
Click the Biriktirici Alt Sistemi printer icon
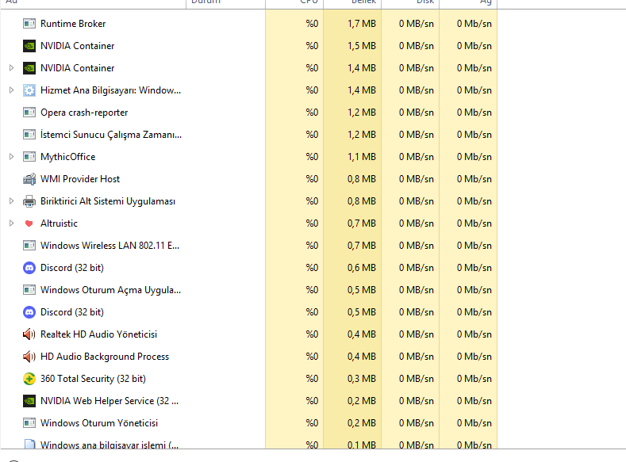tap(29, 201)
